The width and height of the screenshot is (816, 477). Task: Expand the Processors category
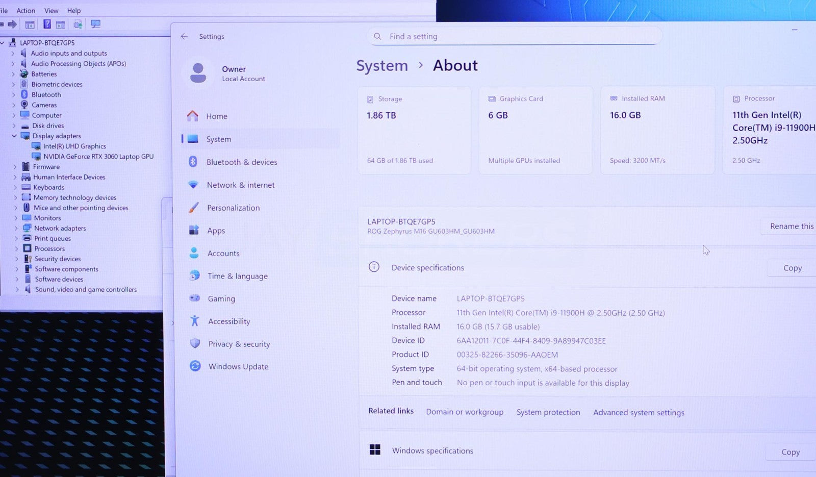coord(16,248)
